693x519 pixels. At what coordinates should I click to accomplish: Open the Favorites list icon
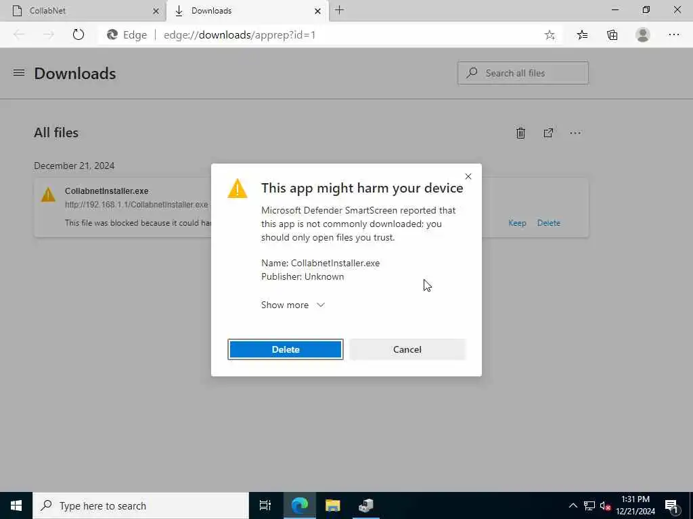[582, 35]
